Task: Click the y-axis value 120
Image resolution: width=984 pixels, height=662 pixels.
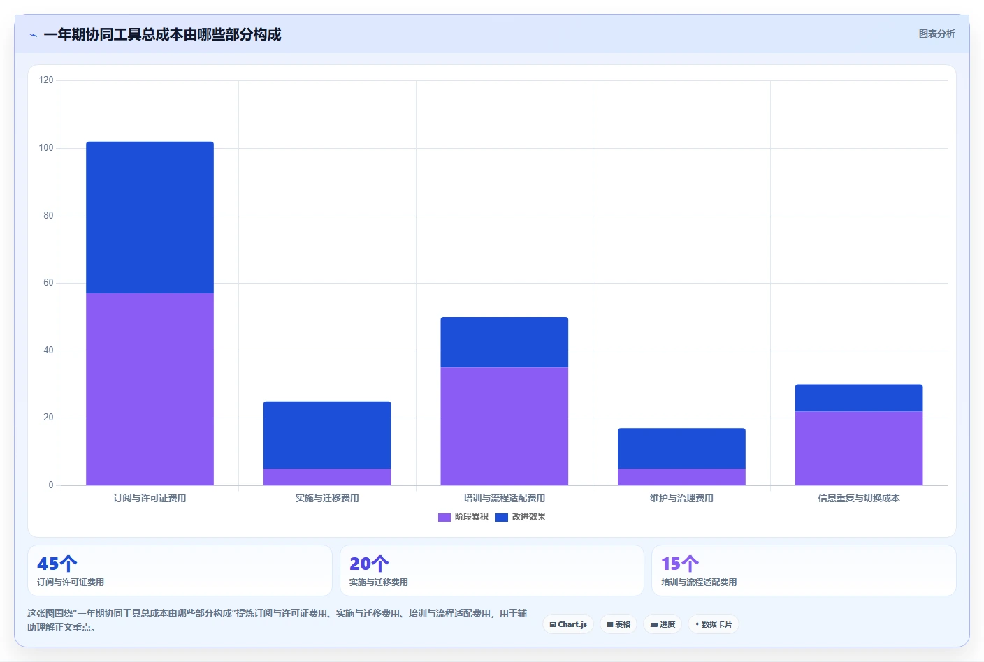Action: tap(46, 80)
